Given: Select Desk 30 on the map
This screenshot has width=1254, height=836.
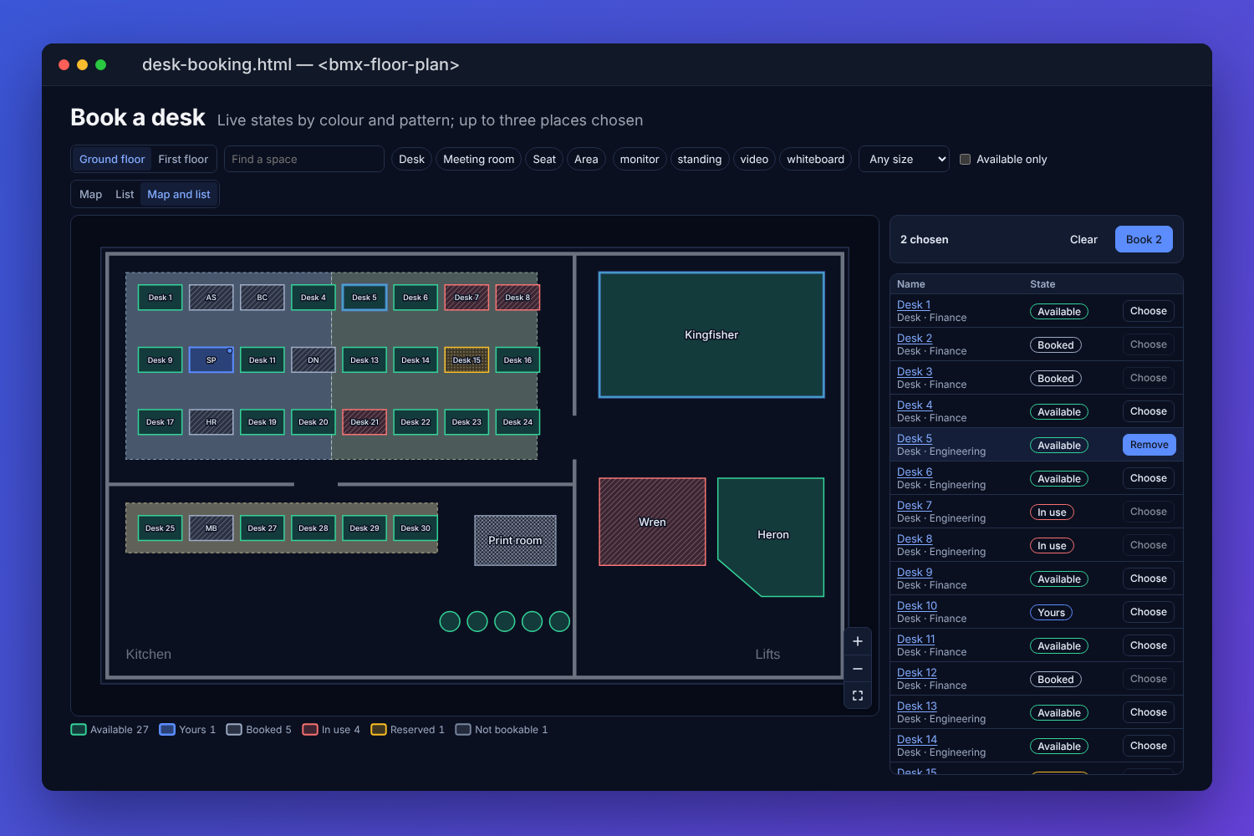Looking at the screenshot, I should tap(415, 528).
